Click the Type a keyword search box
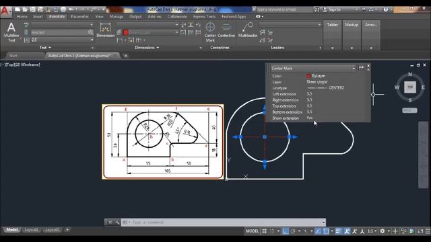Image resolution: width=431 pixels, height=242 pixels. (x=284, y=9)
